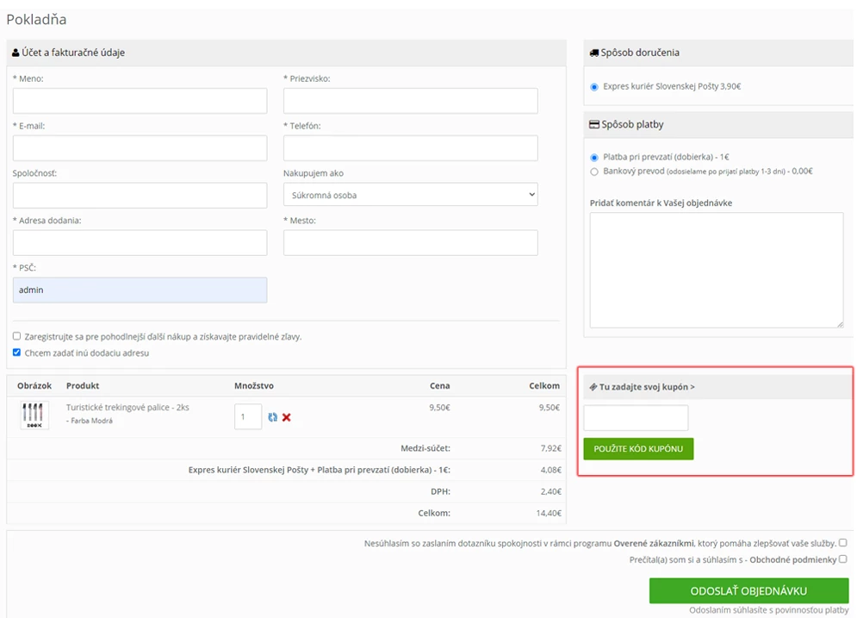Accept the Obchodné podmienky checkbox
Screen dimensions: 857x618
(843, 559)
